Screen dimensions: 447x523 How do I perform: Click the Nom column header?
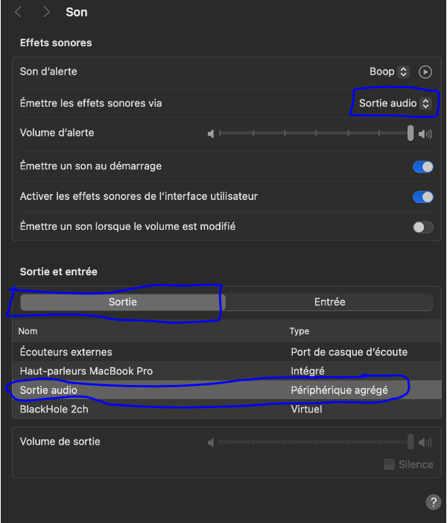tap(28, 331)
